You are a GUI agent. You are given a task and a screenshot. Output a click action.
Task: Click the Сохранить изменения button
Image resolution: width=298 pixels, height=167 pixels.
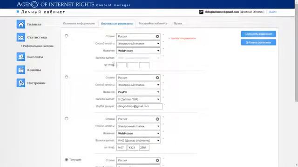[x=258, y=34]
